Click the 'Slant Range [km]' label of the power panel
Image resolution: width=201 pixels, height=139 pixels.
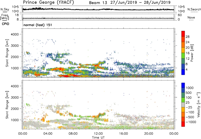point(7,53)
